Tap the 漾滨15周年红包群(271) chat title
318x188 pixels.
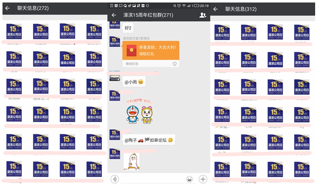pyautogui.click(x=148, y=15)
